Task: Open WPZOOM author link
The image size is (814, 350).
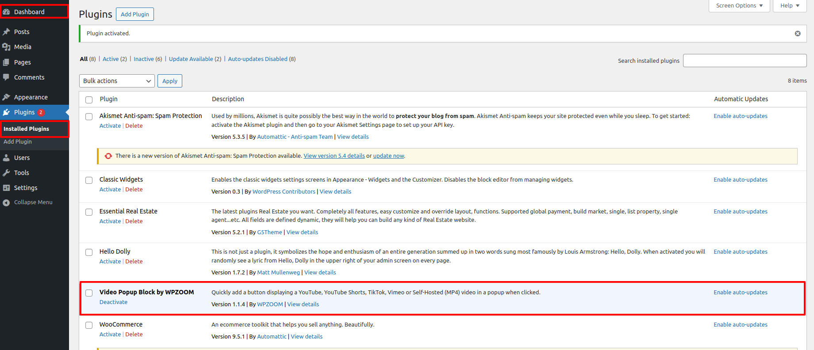Action: pos(270,304)
